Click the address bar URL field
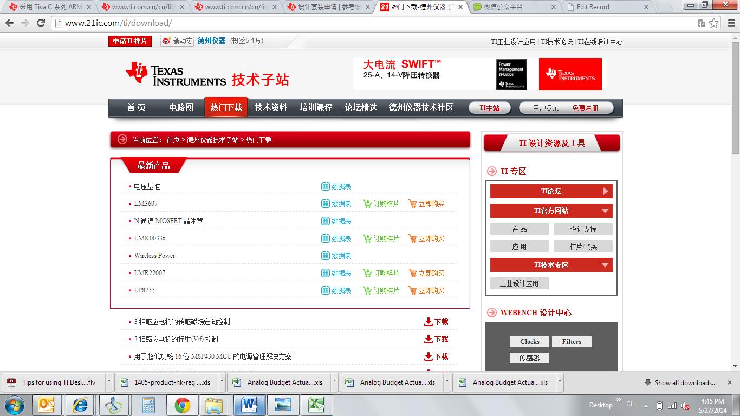740x416 pixels. [374, 23]
